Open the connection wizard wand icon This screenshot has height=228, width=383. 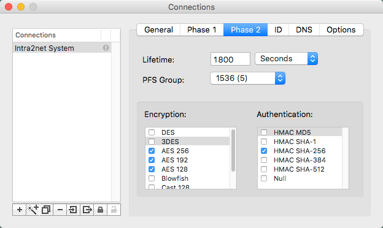(x=33, y=210)
